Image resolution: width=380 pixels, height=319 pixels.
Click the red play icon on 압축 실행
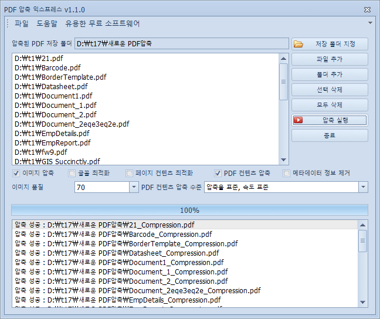click(x=298, y=120)
